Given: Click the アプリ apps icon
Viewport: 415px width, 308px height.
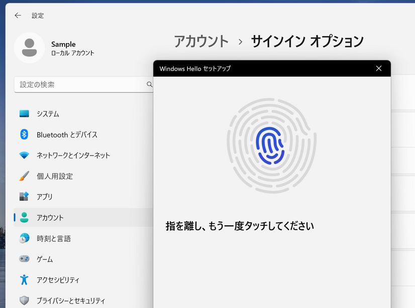Looking at the screenshot, I should [24, 197].
